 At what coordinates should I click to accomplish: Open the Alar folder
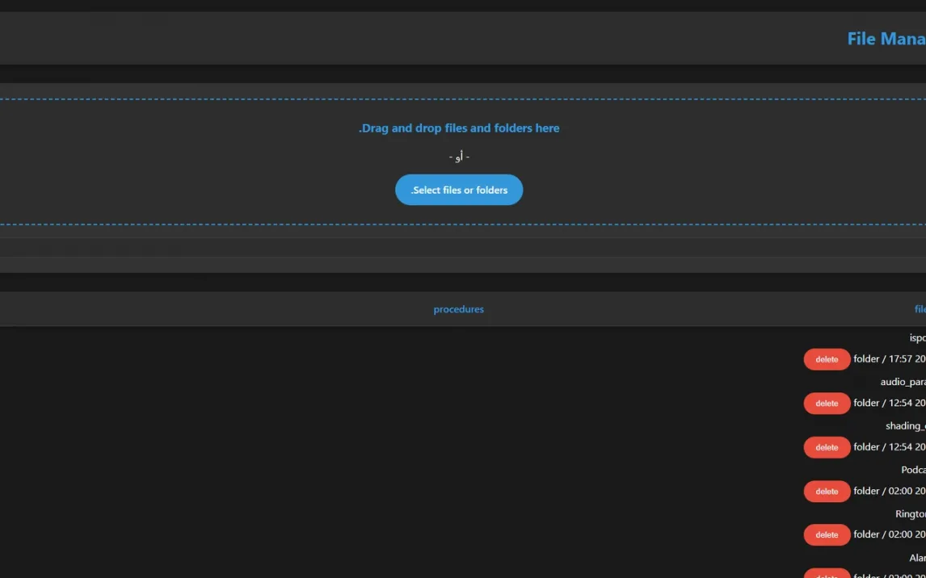point(917,558)
